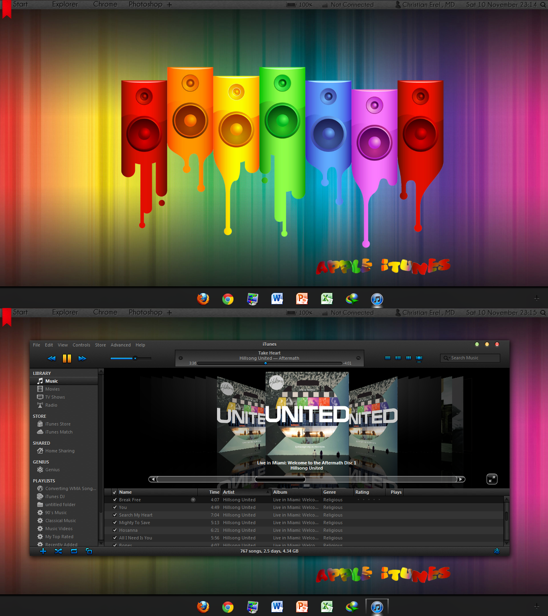This screenshot has width=548, height=616.
Task: Click the iTunes icon in the dock below the speakers wallpaper
Action: [377, 299]
